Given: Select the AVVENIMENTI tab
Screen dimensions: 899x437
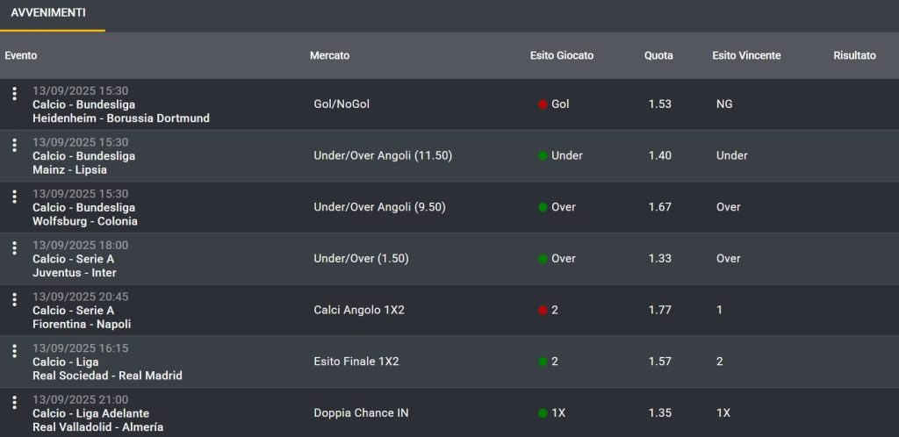Looking at the screenshot, I should (48, 13).
